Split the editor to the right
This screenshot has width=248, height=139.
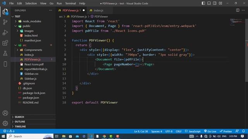coord(238,10)
